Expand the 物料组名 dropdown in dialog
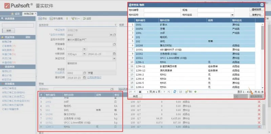 point(233,15)
